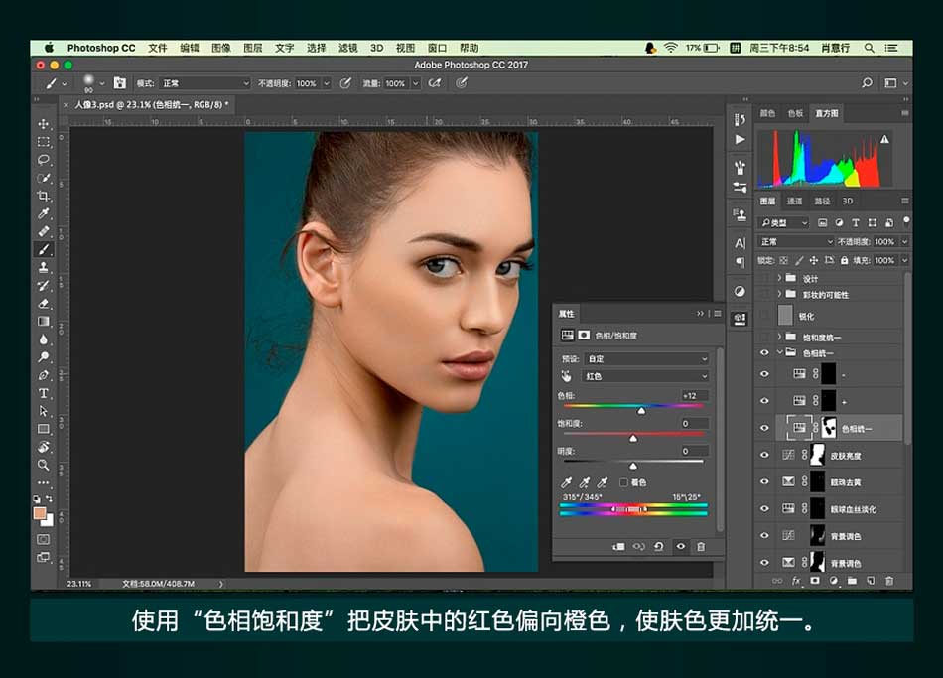Select the Eyedropper tool in left toolbar
This screenshot has width=943, height=678.
click(44, 213)
